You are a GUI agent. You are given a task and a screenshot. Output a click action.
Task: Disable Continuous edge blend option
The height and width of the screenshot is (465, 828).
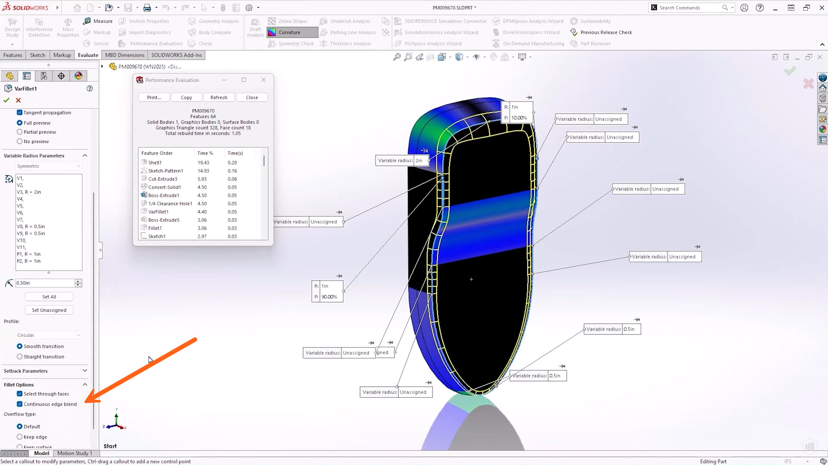19,404
